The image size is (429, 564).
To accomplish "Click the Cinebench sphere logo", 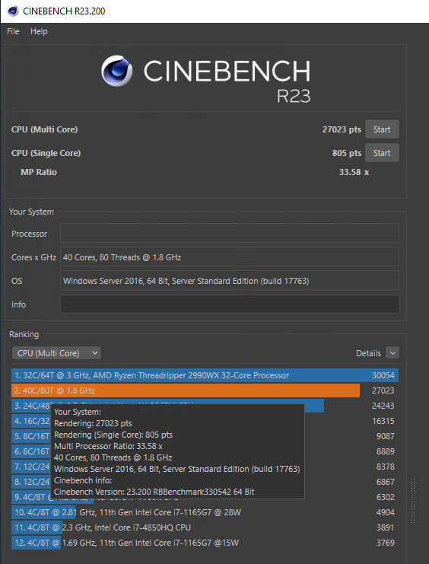I will (x=116, y=71).
